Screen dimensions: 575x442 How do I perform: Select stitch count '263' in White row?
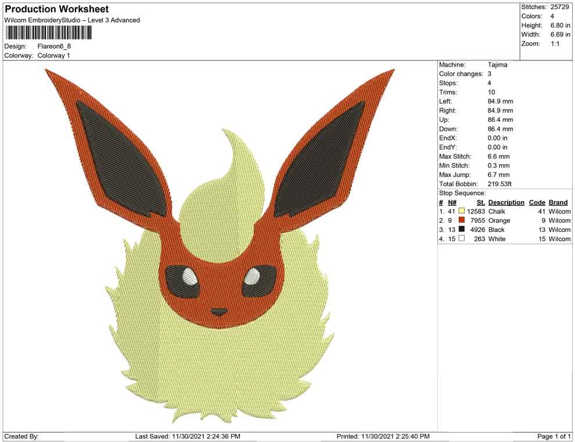point(480,239)
